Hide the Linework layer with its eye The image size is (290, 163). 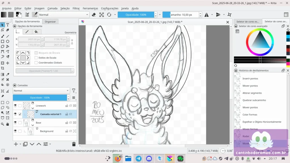click(15, 106)
